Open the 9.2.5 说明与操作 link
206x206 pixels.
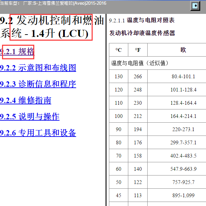tap(30, 117)
